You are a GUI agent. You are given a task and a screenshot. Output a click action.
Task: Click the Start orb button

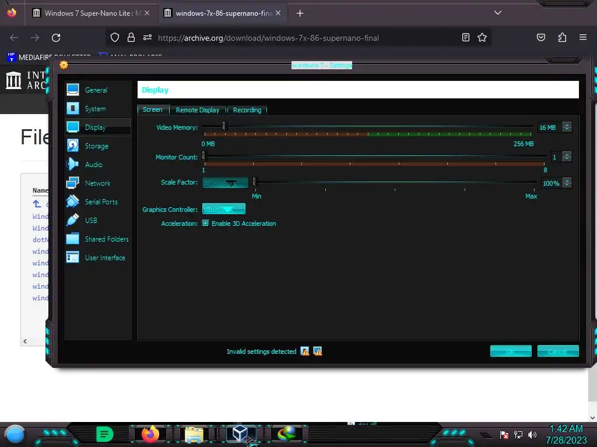click(15, 435)
